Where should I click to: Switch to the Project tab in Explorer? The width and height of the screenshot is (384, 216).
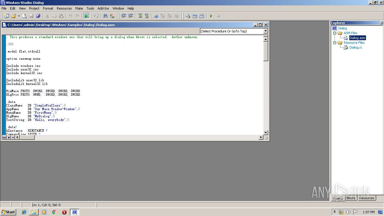point(338,199)
